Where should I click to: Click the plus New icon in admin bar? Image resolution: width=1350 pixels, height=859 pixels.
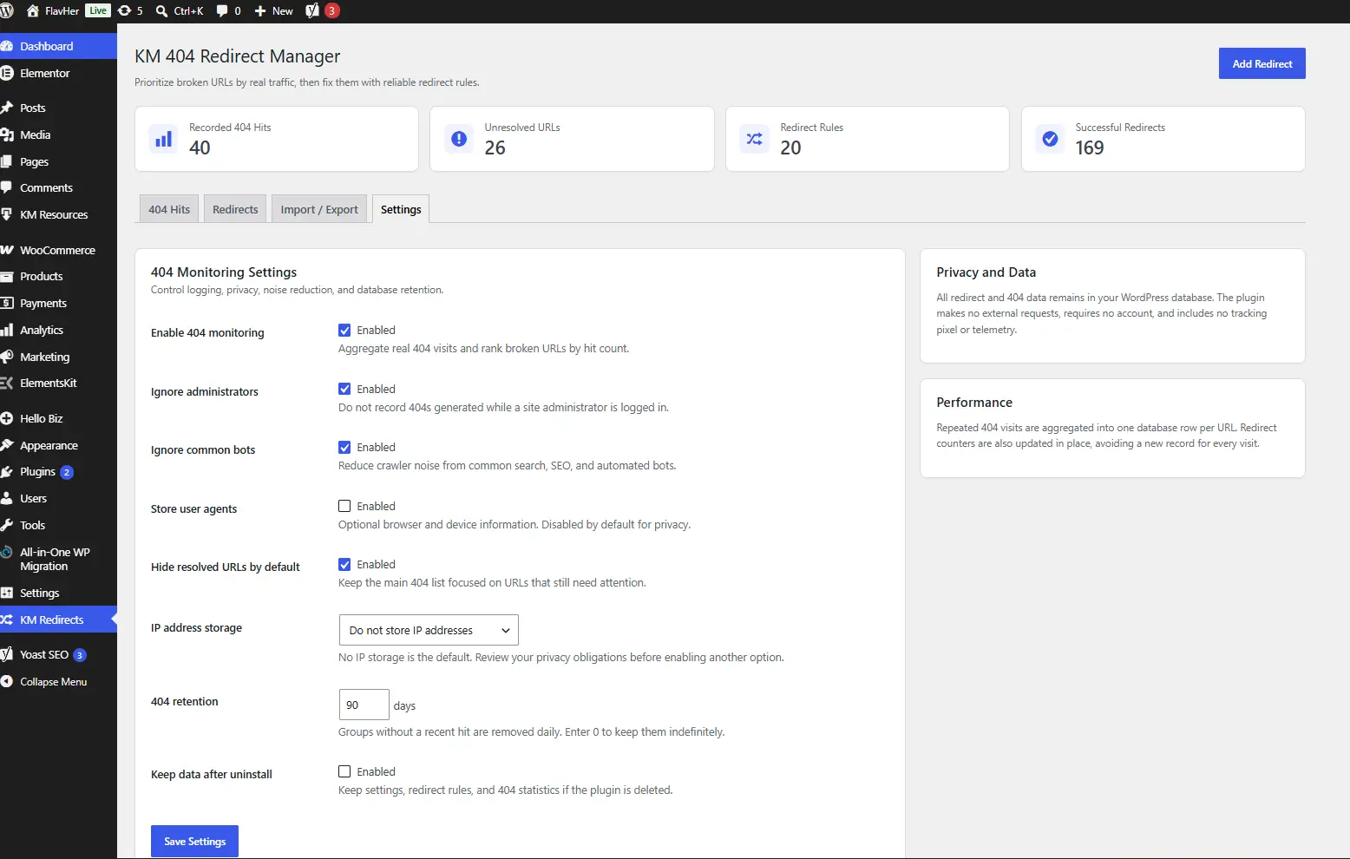point(259,11)
